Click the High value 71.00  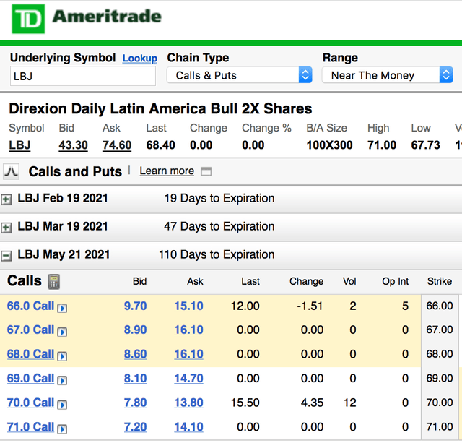[382, 145]
